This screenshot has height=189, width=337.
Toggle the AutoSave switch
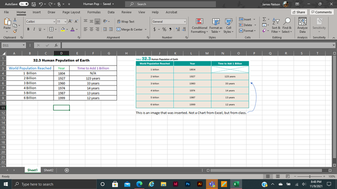(x=23, y=4)
